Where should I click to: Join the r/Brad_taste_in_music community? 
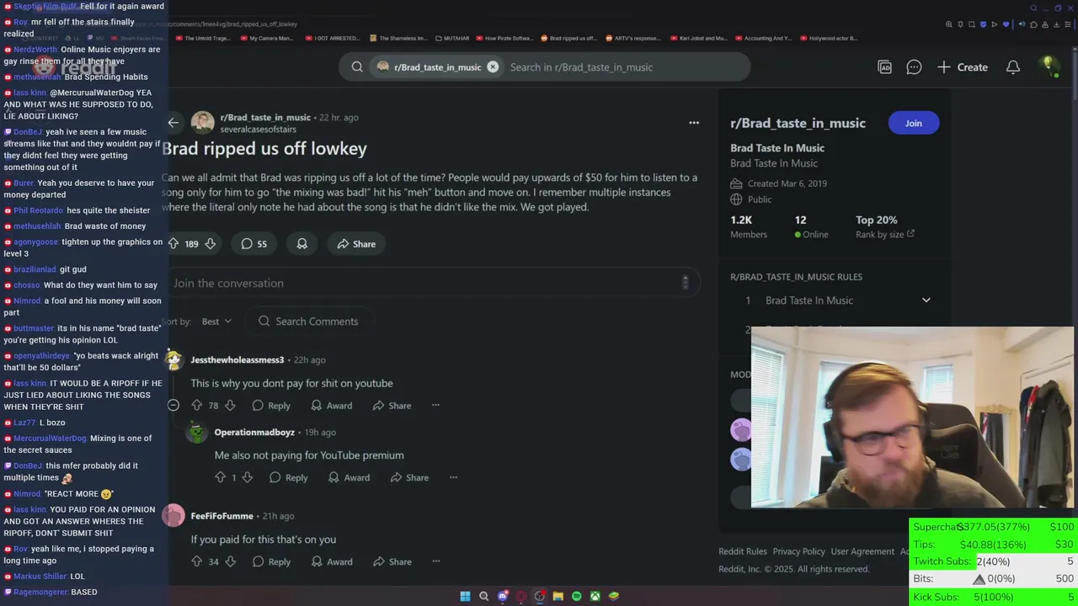(914, 123)
